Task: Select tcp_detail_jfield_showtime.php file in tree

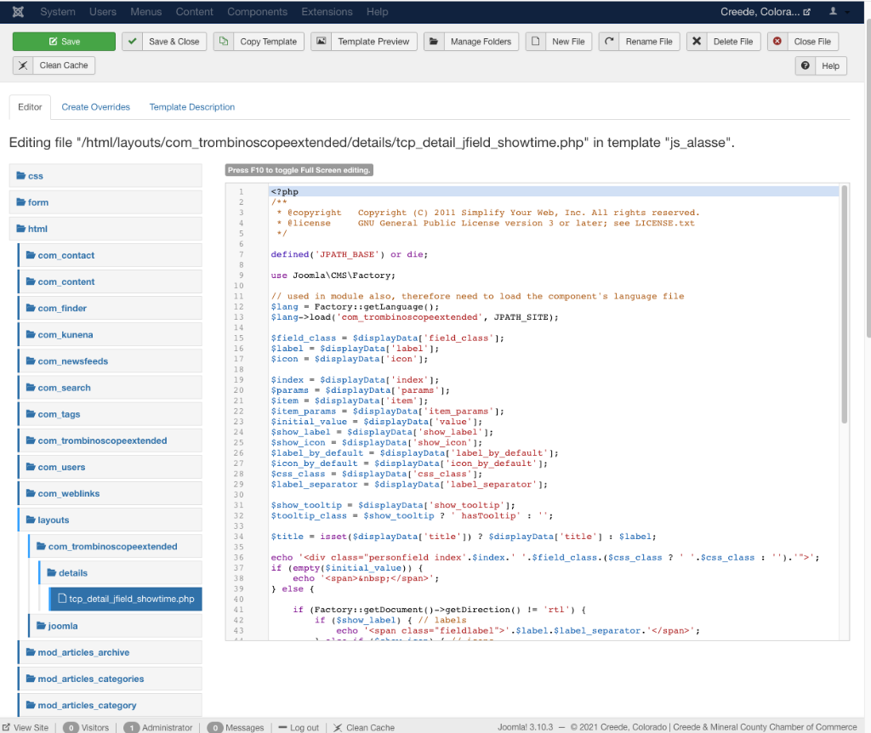Action: coord(131,599)
